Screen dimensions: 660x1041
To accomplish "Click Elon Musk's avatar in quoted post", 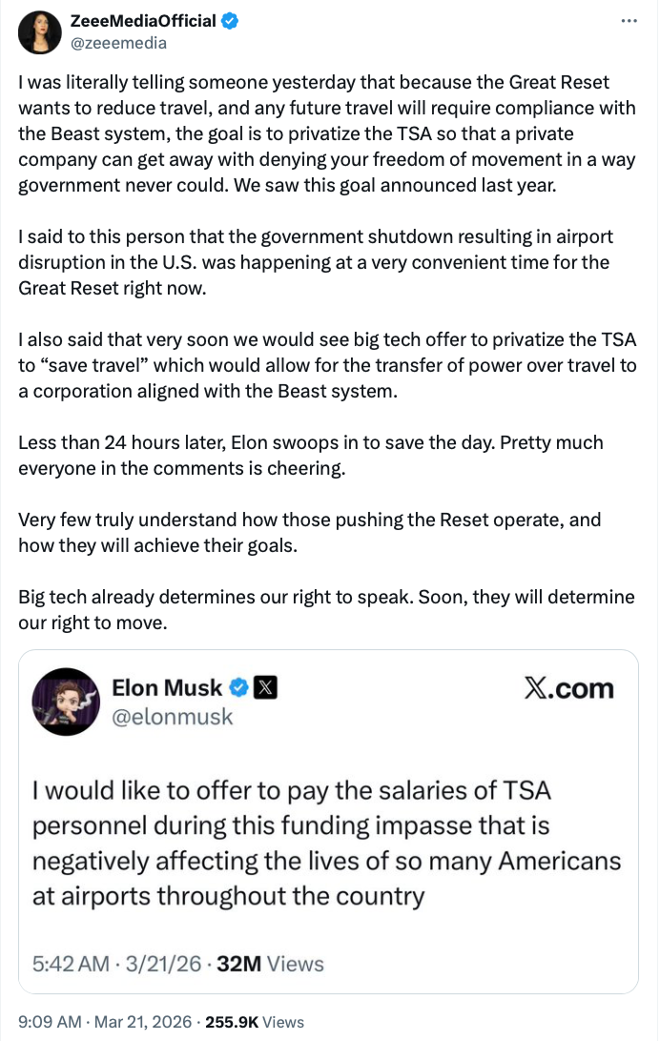I will click(66, 702).
